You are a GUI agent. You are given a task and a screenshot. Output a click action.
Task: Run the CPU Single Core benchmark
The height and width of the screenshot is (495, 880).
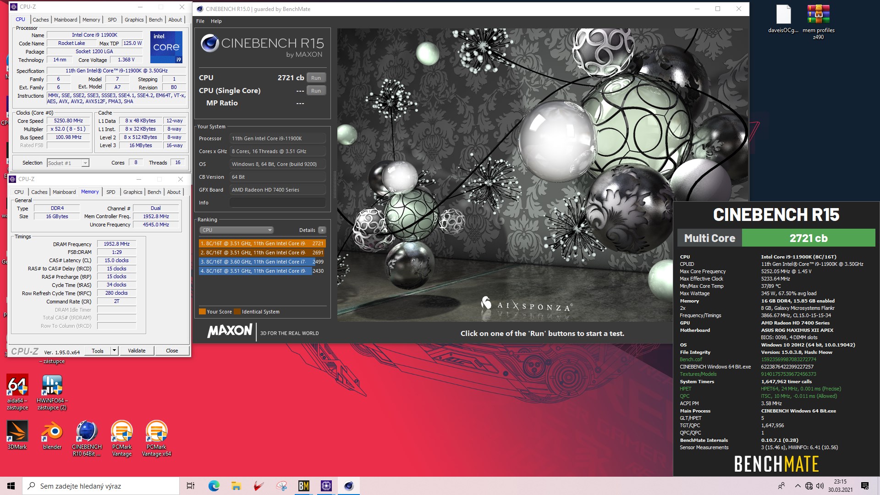[x=316, y=91]
